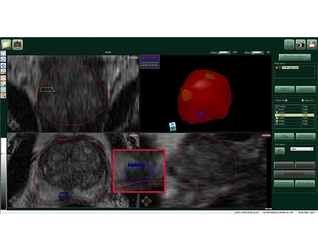The height and width of the screenshot is (252, 318).
Task: Click the wide grey Start interpolation button
Action: pos(295,174)
